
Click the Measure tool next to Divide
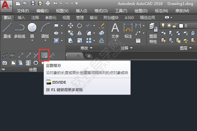pyautogui.click(x=52, y=55)
